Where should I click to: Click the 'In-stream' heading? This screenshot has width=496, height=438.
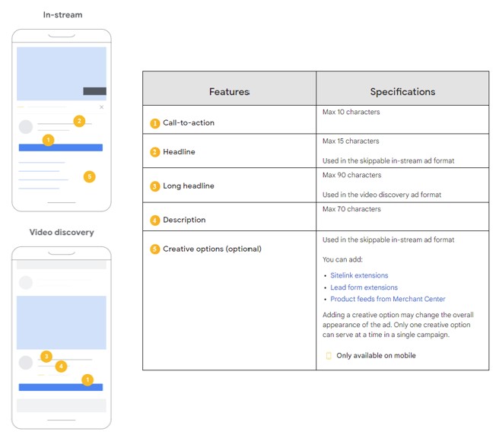62,15
